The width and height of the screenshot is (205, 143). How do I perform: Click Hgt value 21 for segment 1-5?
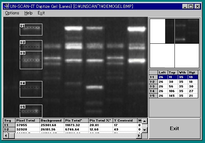(193, 96)
